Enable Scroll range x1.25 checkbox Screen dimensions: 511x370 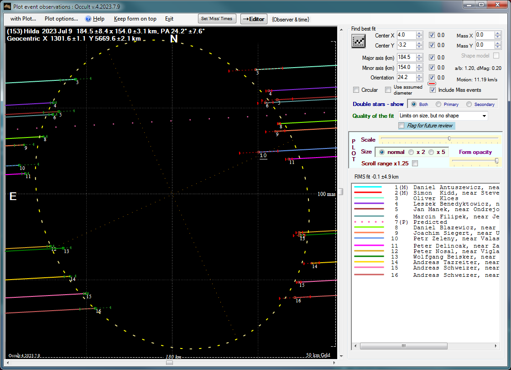(415, 164)
